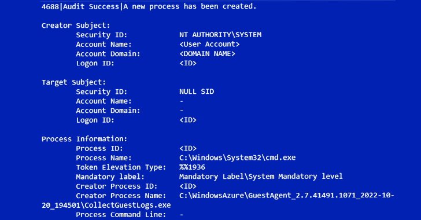Select the 'NT AUTHORITY\SYSTEM' security ID value
This screenshot has height=220, width=421.
(x=220, y=35)
